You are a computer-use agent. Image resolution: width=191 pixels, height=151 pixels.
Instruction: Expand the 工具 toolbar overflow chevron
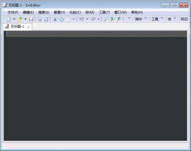(162, 18)
